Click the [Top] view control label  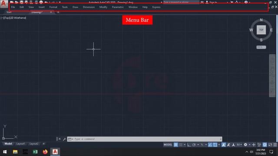click(7, 18)
